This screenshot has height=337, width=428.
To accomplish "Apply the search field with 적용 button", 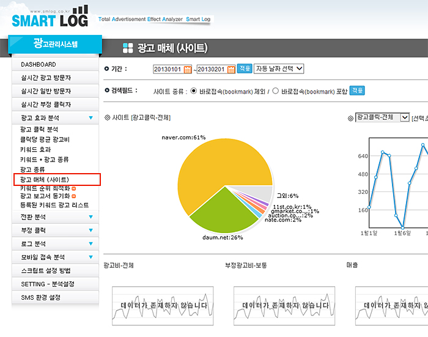I will 357,91.
